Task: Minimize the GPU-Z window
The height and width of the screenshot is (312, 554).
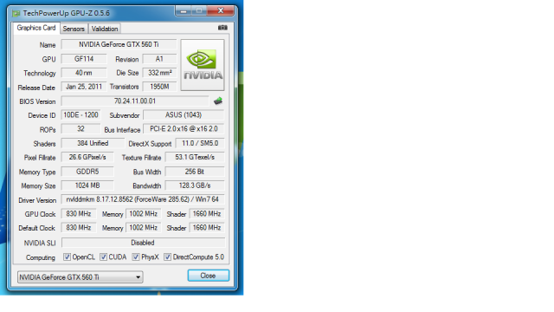Action: [184, 11]
